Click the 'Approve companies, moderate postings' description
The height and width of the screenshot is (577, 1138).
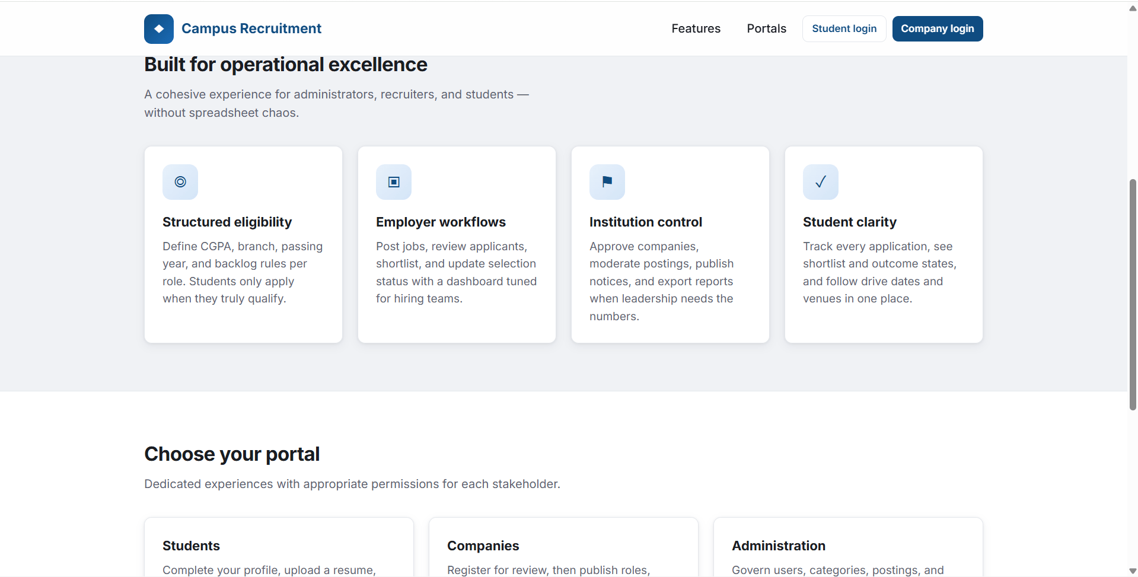[x=662, y=281]
